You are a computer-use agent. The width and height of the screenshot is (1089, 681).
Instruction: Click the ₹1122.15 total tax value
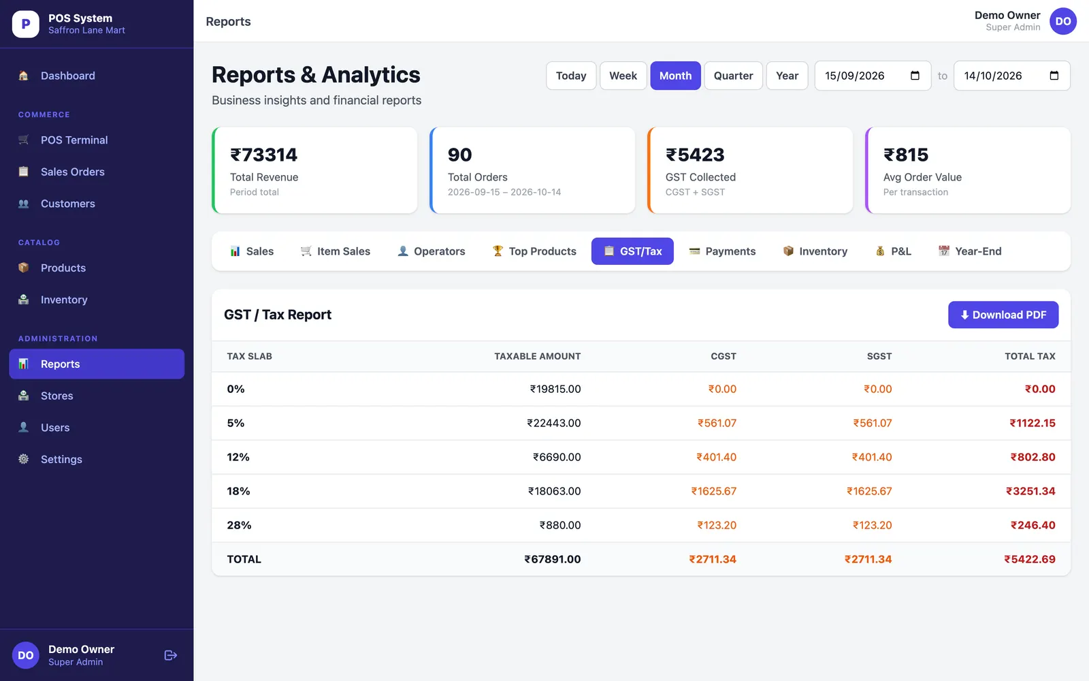click(1032, 423)
